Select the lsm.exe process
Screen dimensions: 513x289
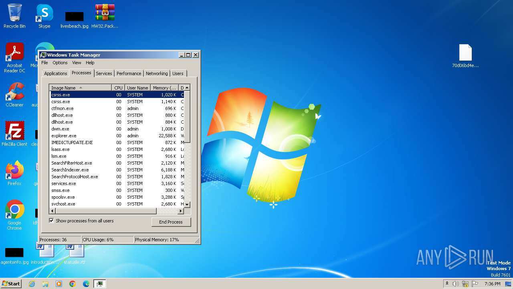point(117,156)
